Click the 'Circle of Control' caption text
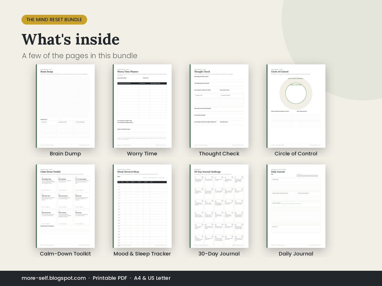This screenshot has width=382, height=286. [x=296, y=154]
